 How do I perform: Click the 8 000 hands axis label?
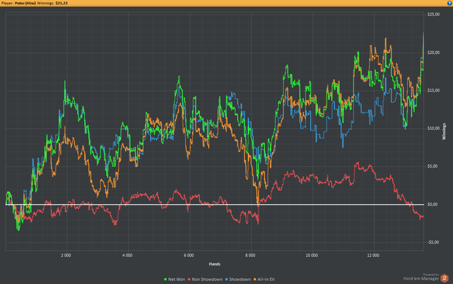(x=250, y=256)
